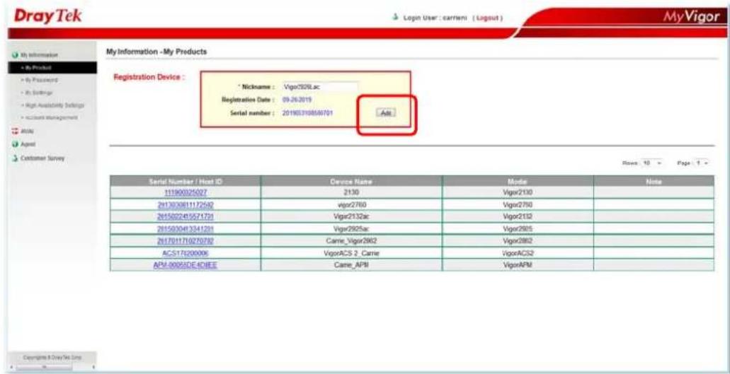Open serial number link for device 2130

186,192
